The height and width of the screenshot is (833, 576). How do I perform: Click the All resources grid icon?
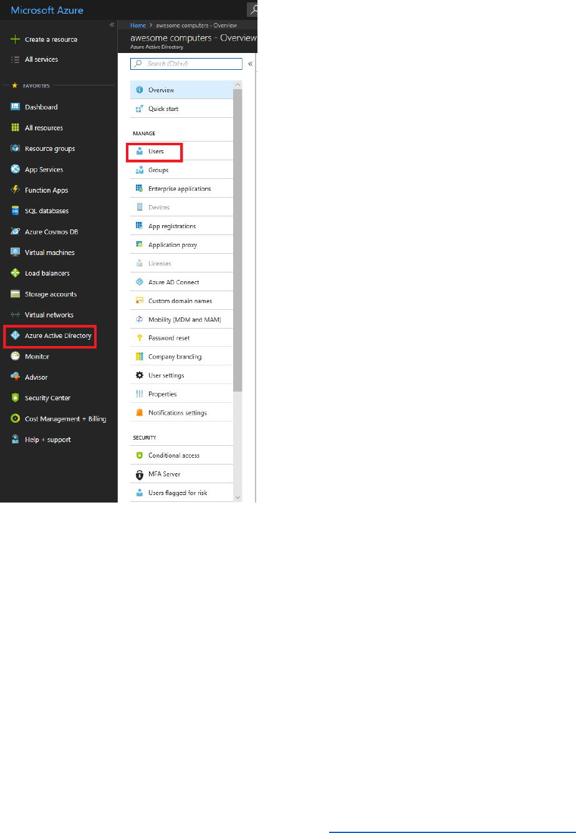tap(15, 128)
